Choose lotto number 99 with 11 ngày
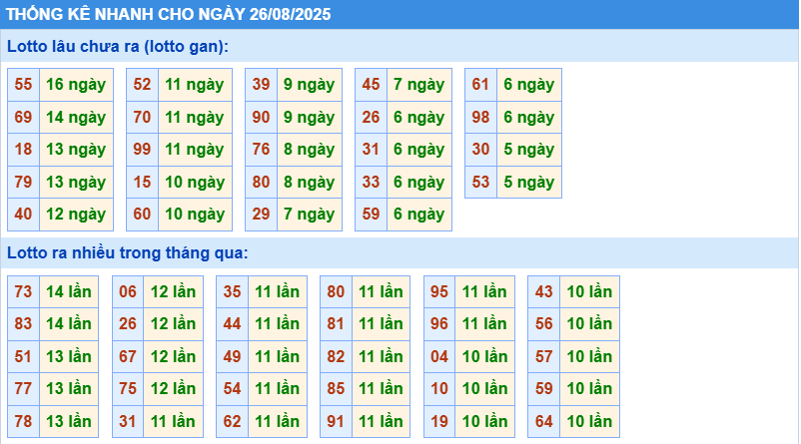The width and height of the screenshot is (801, 444). 142,150
